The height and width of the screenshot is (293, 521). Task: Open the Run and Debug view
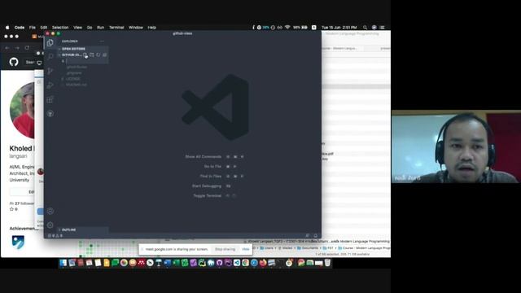click(50, 85)
